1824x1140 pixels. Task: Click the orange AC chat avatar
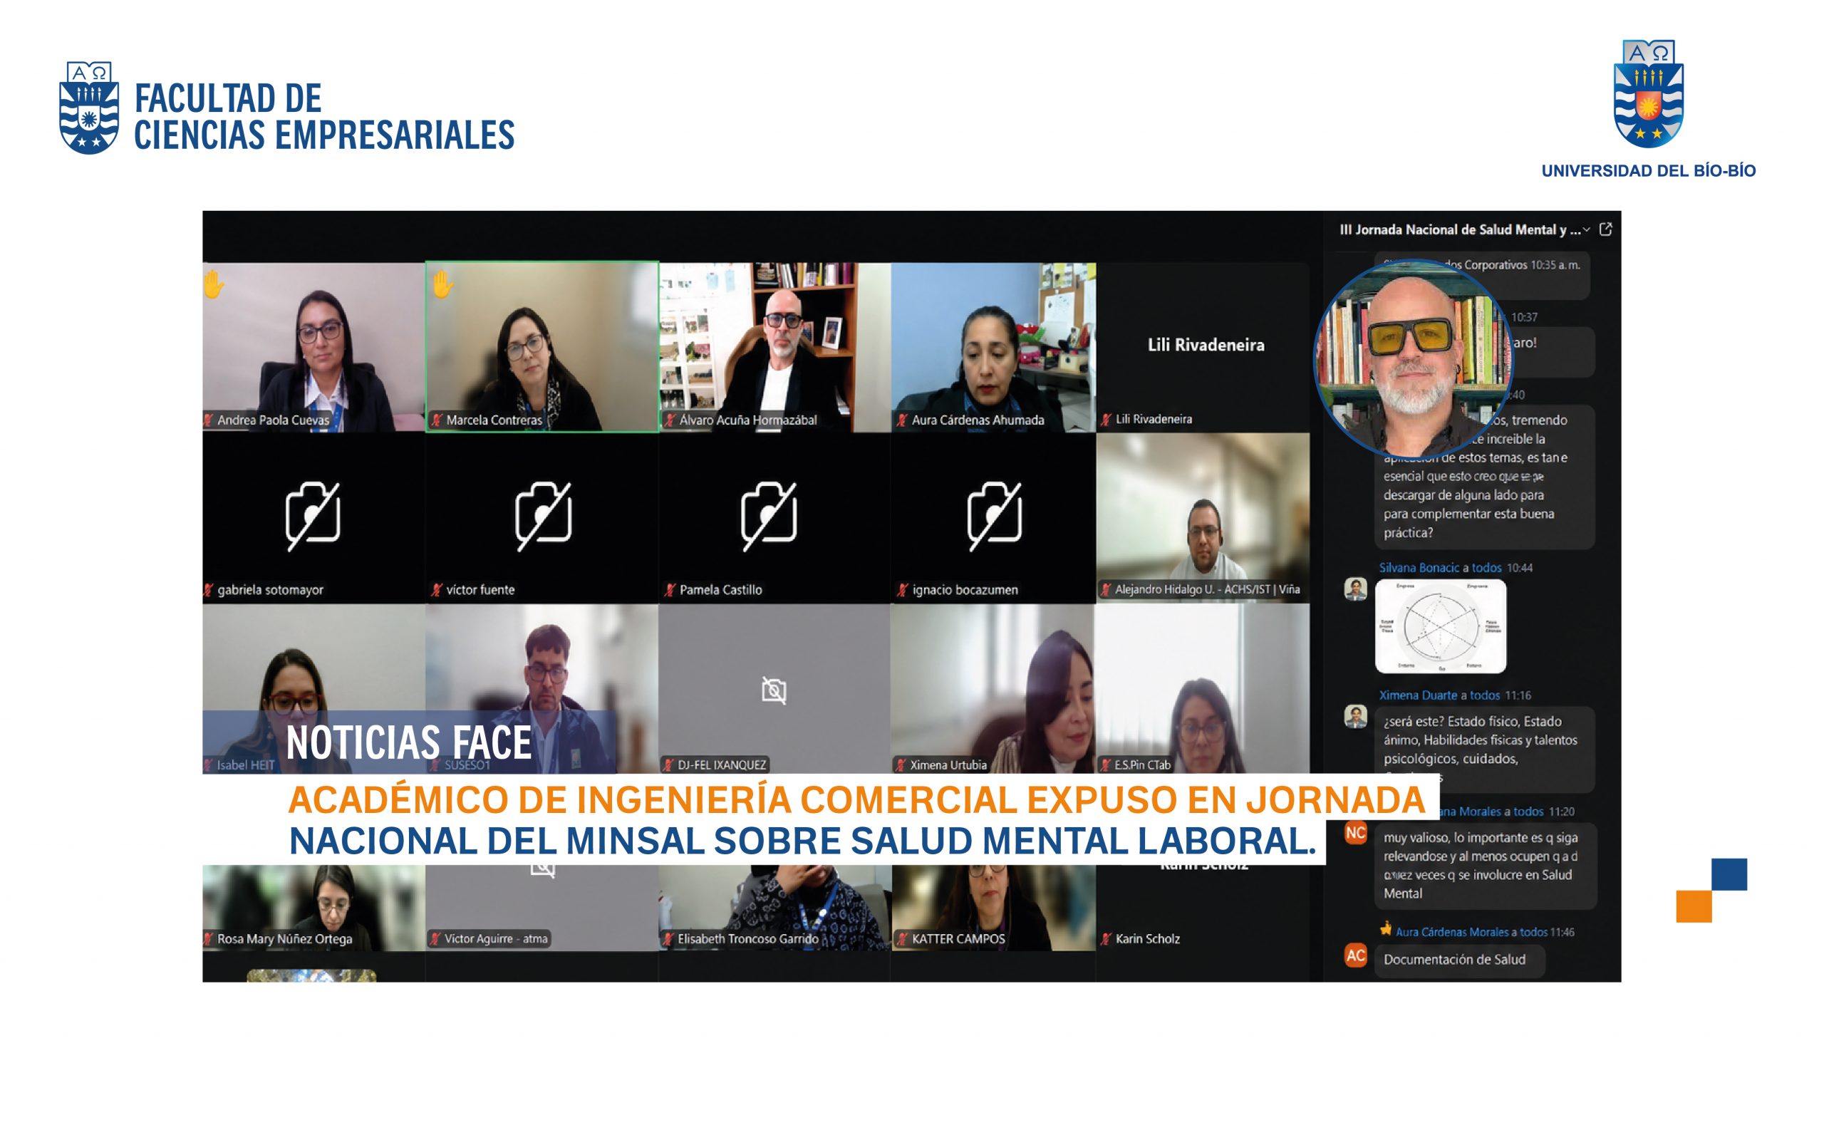(1356, 955)
